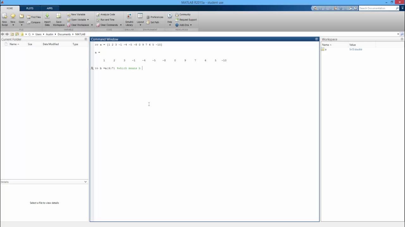Click Find Files in toolstrip
This screenshot has width=405, height=227.
34,17
